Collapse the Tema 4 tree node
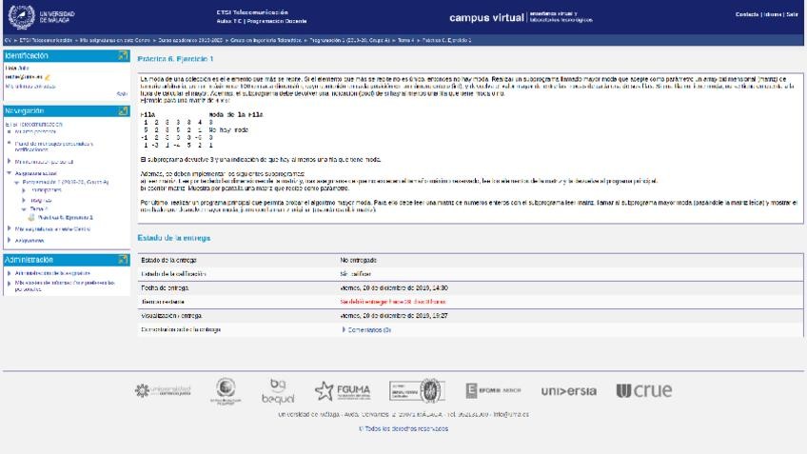The image size is (807, 454). click(x=24, y=209)
